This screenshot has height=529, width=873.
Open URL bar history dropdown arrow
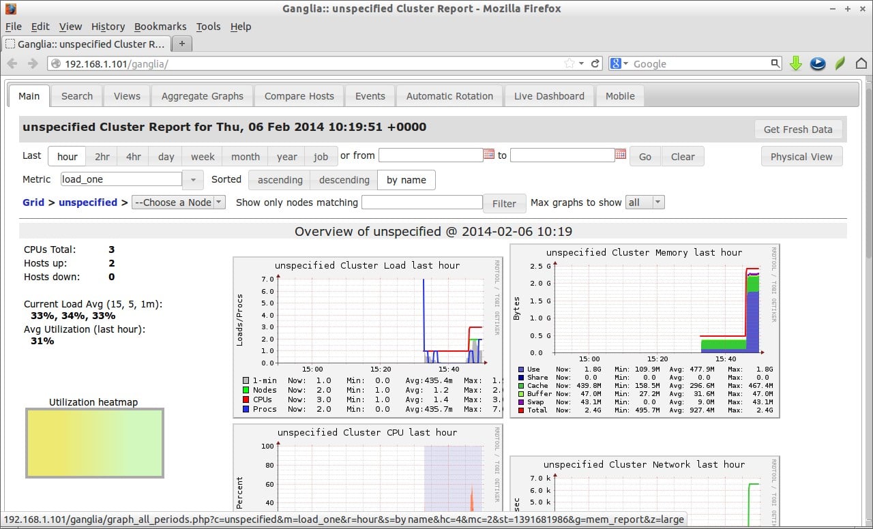[581, 63]
